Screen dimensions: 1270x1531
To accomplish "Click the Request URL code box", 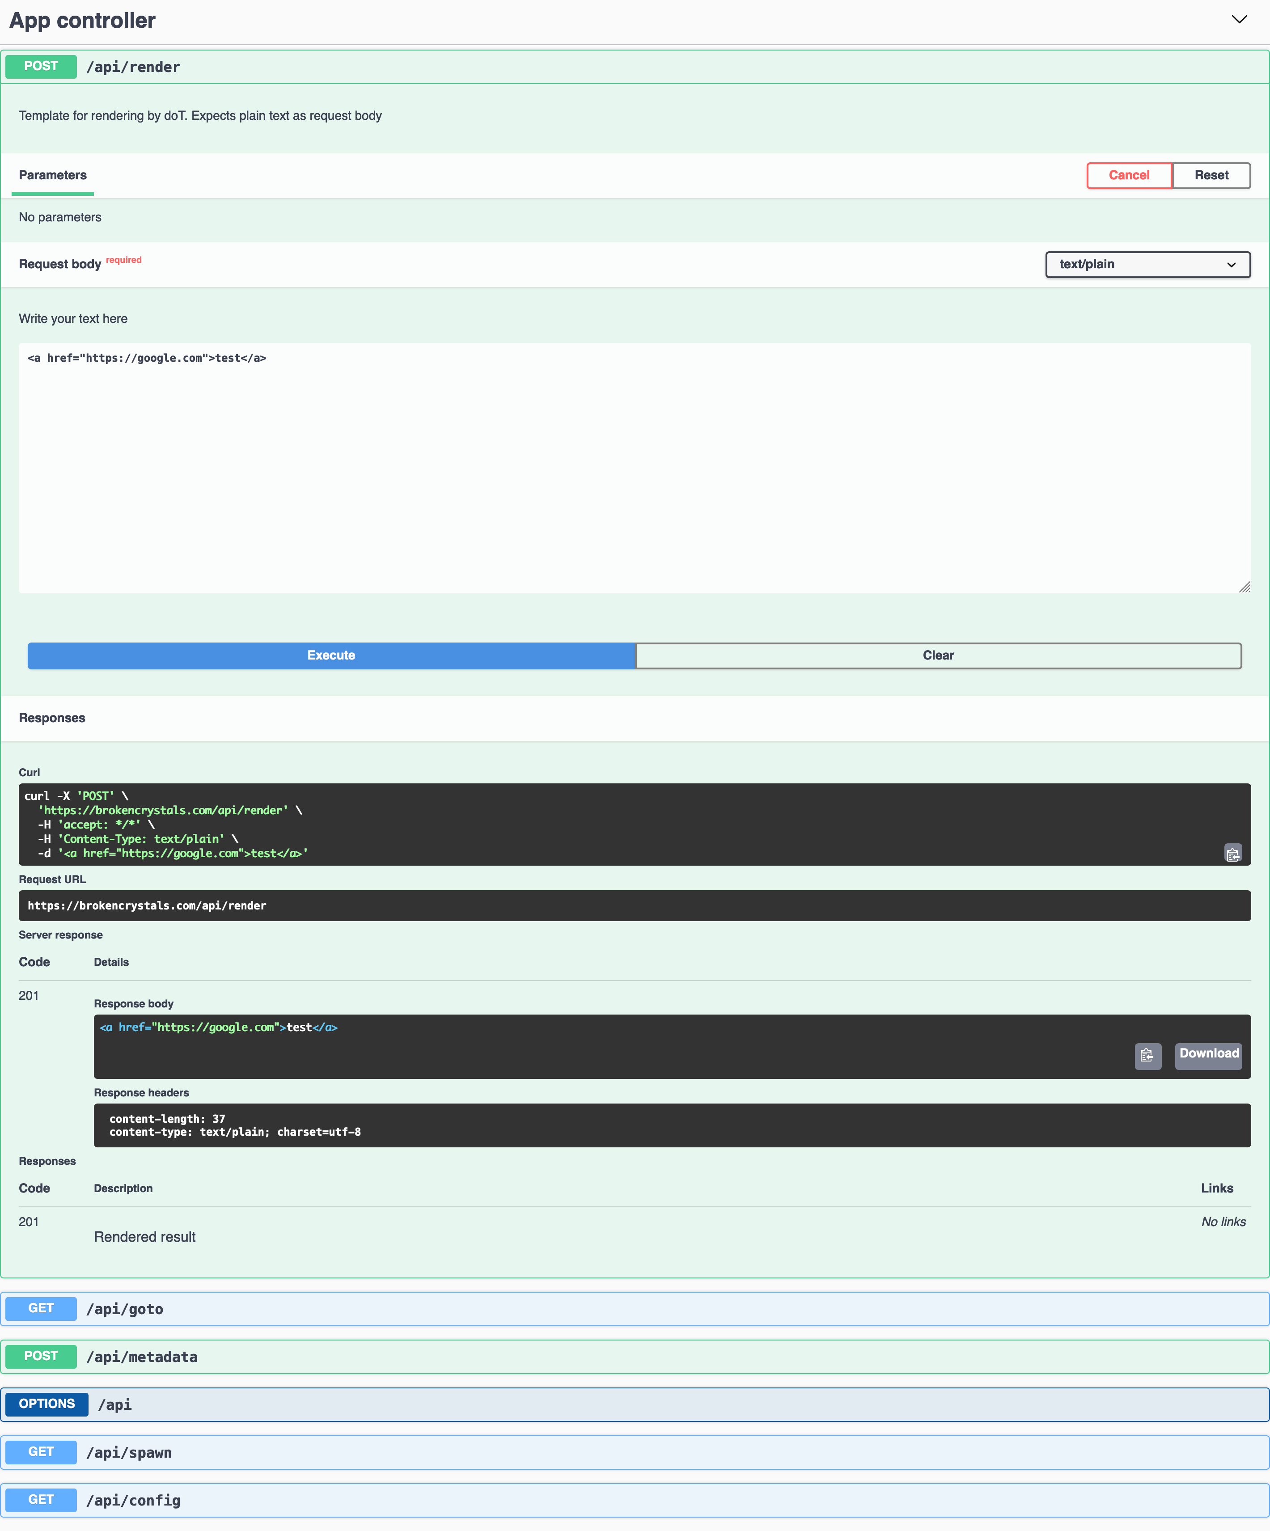I will coord(634,905).
